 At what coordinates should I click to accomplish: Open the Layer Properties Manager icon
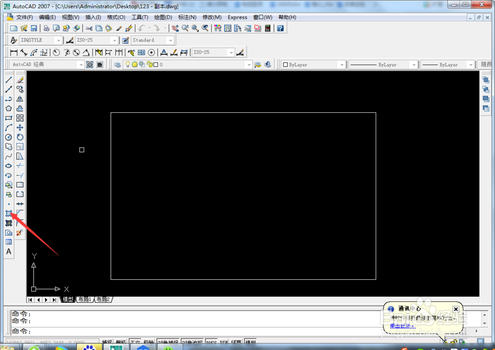pos(117,65)
